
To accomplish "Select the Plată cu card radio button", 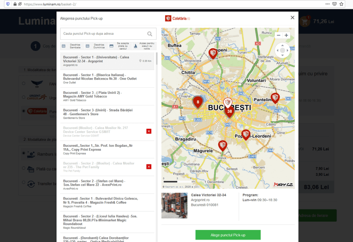I will click(x=24, y=168).
